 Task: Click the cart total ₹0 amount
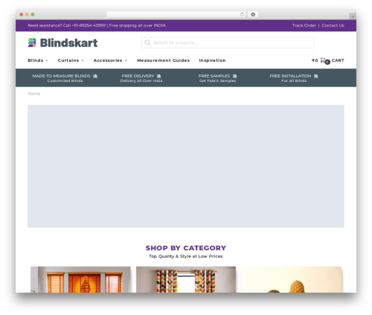315,60
